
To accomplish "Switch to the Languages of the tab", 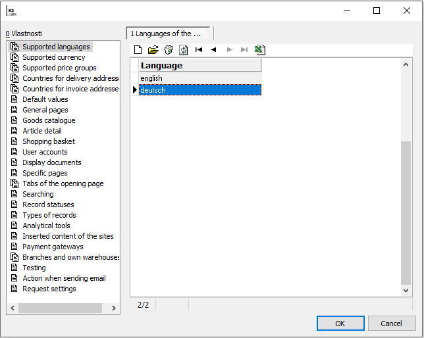I will click(168, 34).
